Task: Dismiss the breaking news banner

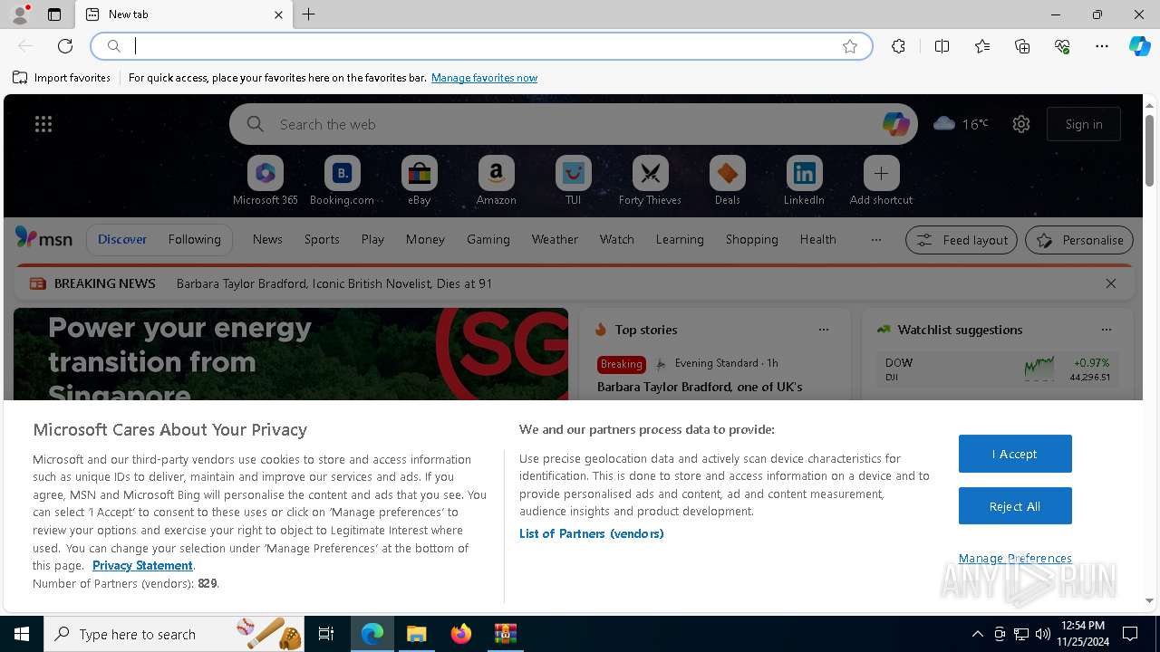Action: (x=1111, y=283)
